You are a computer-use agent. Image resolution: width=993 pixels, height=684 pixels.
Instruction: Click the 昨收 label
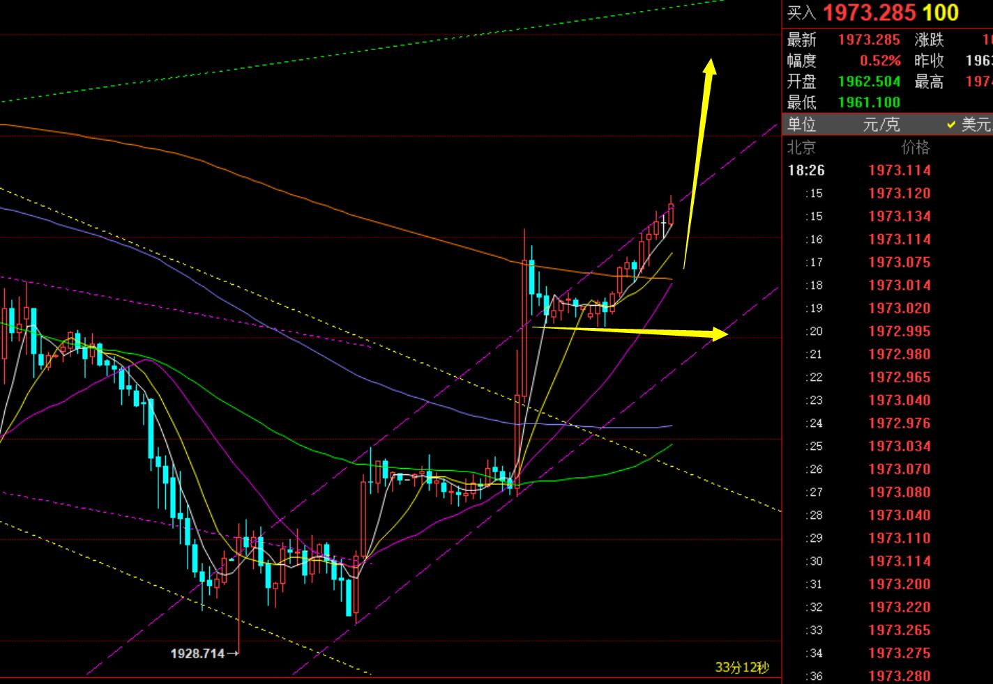[x=929, y=61]
